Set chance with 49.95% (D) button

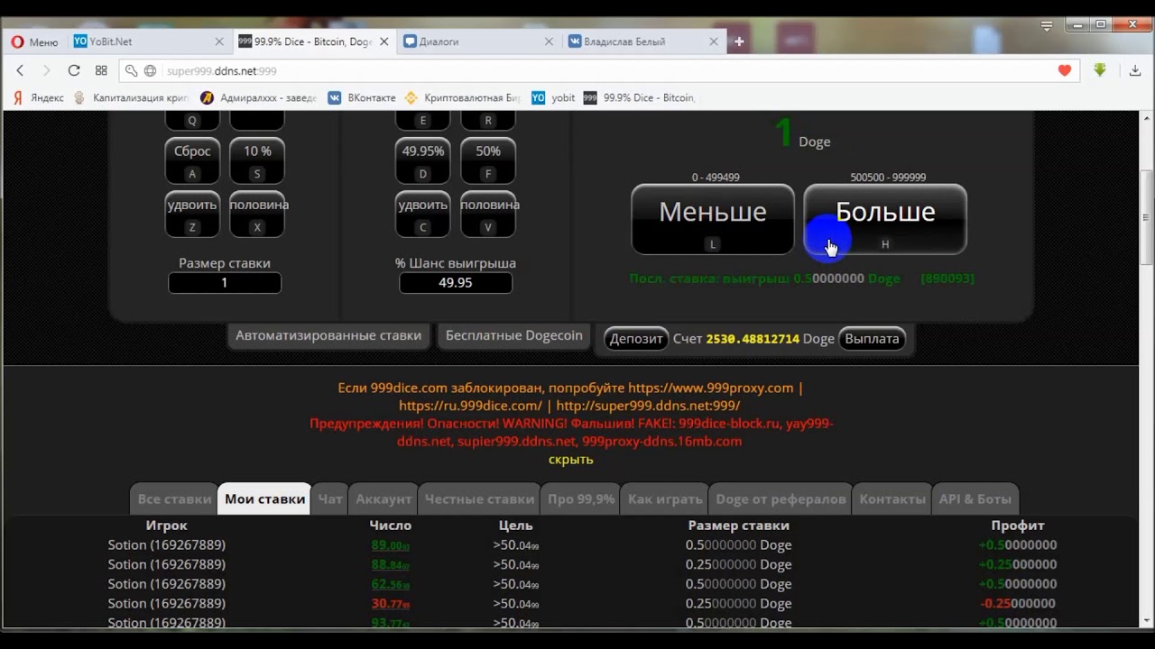[423, 160]
